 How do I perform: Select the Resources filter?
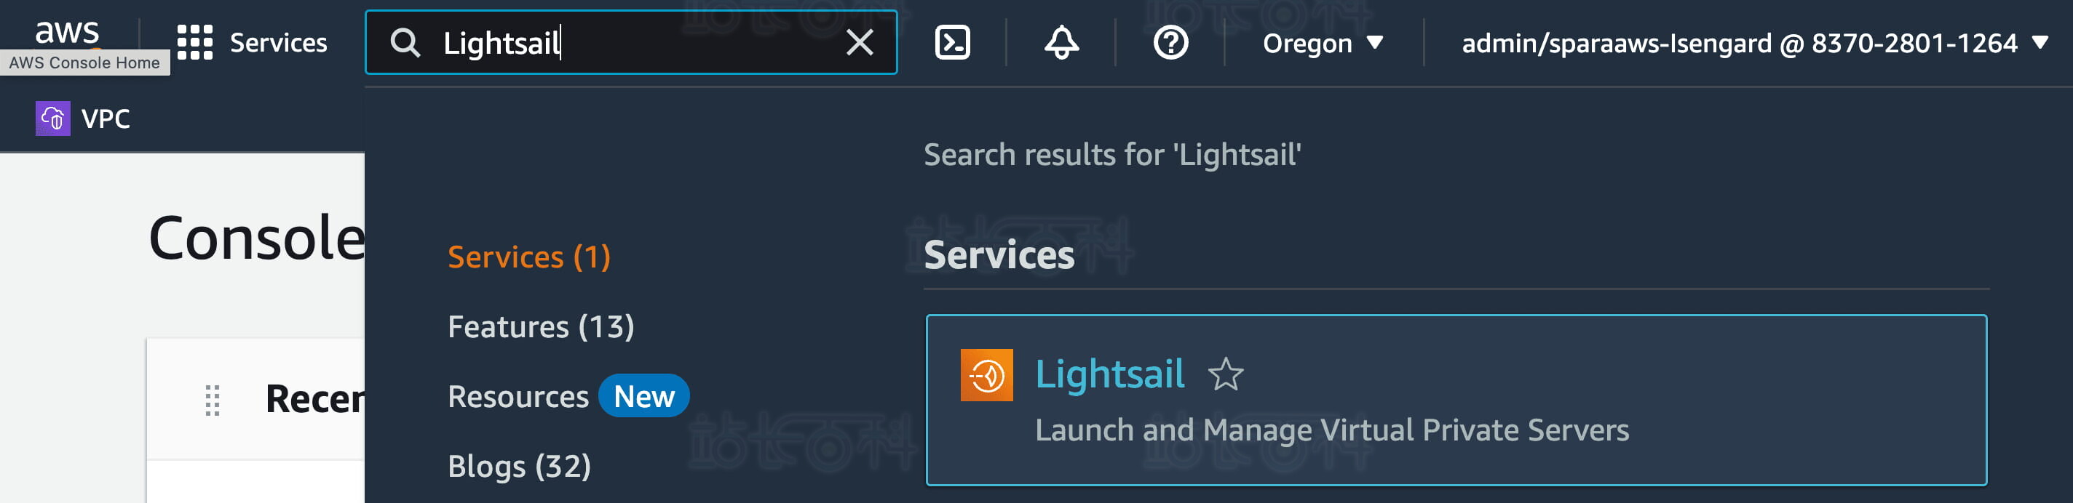tap(518, 397)
